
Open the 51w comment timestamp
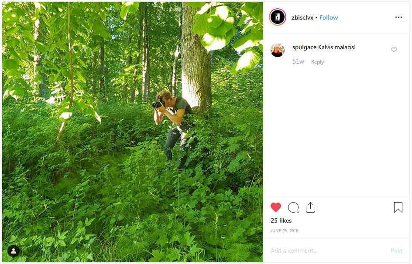tap(298, 61)
